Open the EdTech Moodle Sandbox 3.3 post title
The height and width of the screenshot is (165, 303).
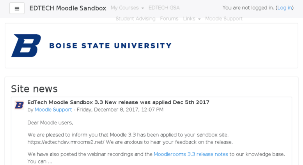(118, 102)
